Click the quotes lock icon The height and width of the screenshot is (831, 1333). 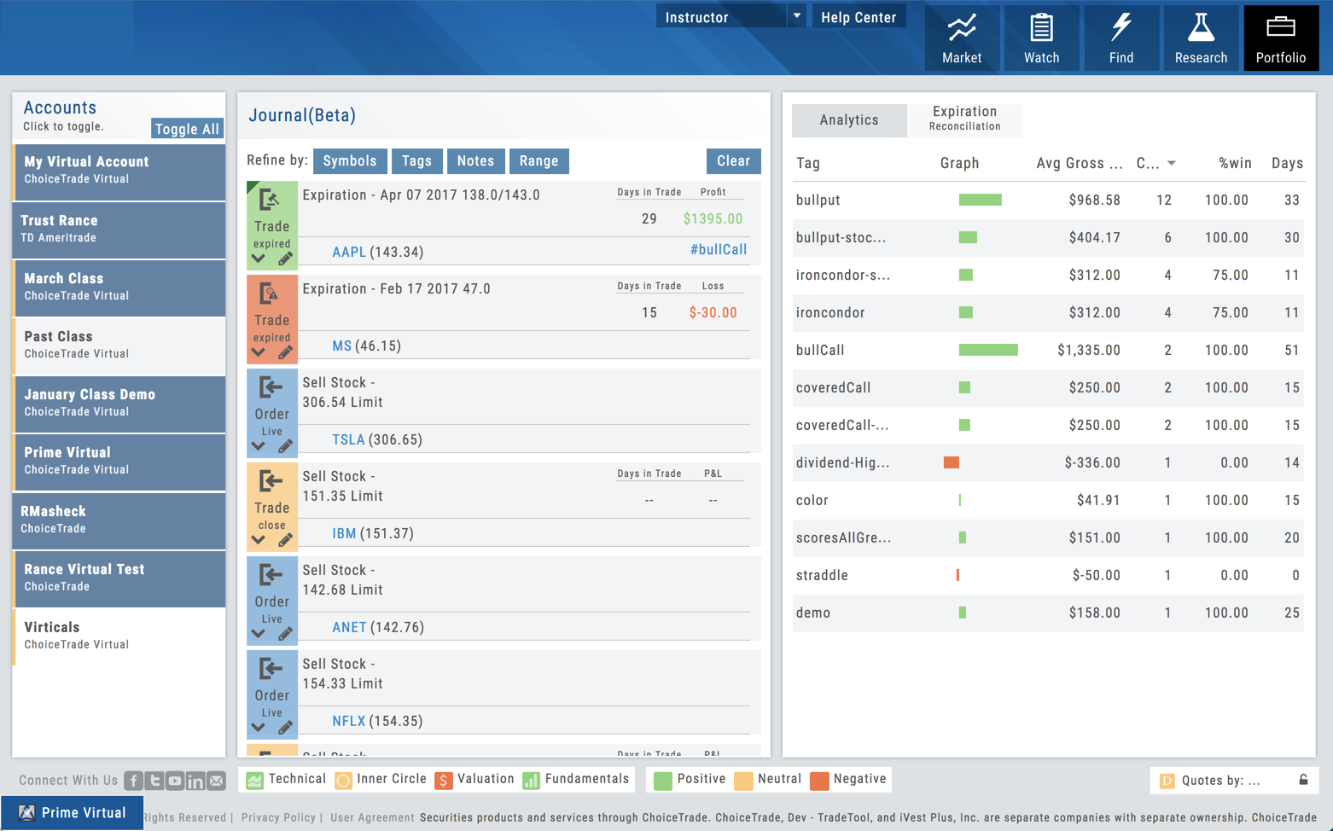(x=1303, y=780)
